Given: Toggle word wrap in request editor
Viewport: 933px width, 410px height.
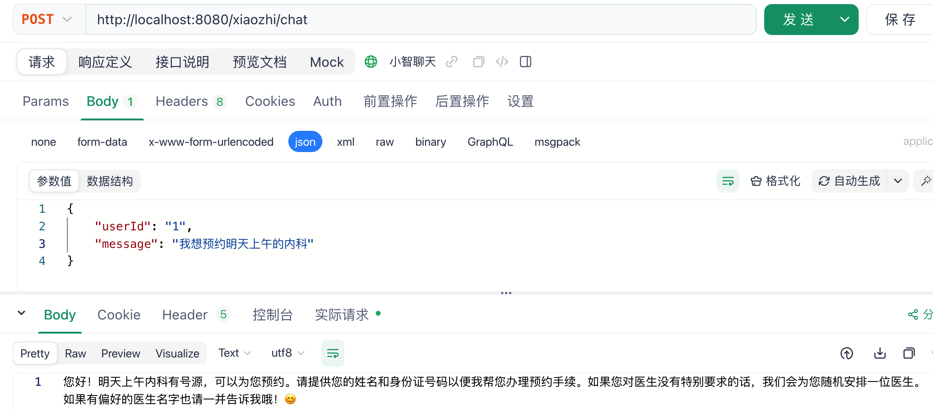Looking at the screenshot, I should click(x=728, y=181).
